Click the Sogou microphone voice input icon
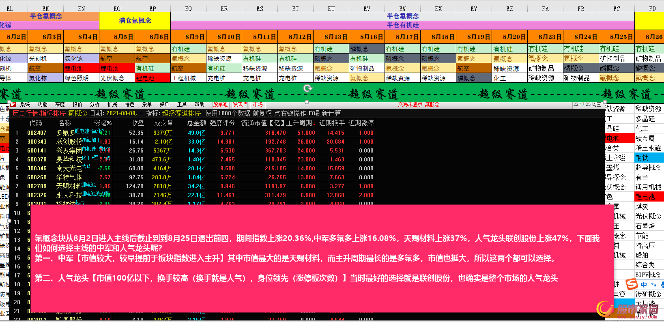 pos(662,285)
